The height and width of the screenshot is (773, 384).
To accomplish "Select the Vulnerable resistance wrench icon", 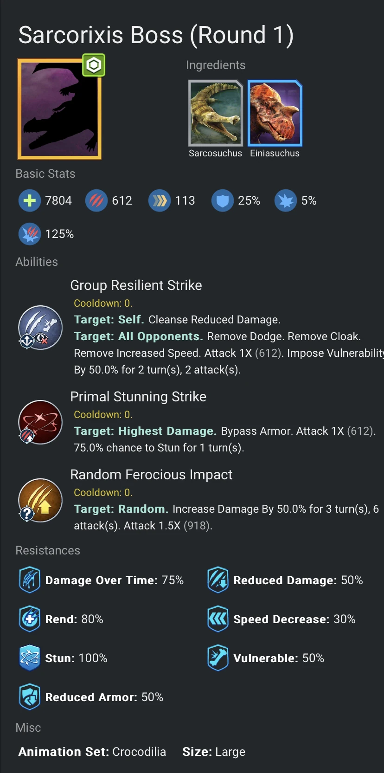I will coord(218,657).
